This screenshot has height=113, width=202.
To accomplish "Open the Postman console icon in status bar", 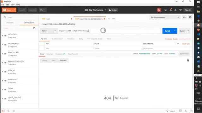I will 14,111.
